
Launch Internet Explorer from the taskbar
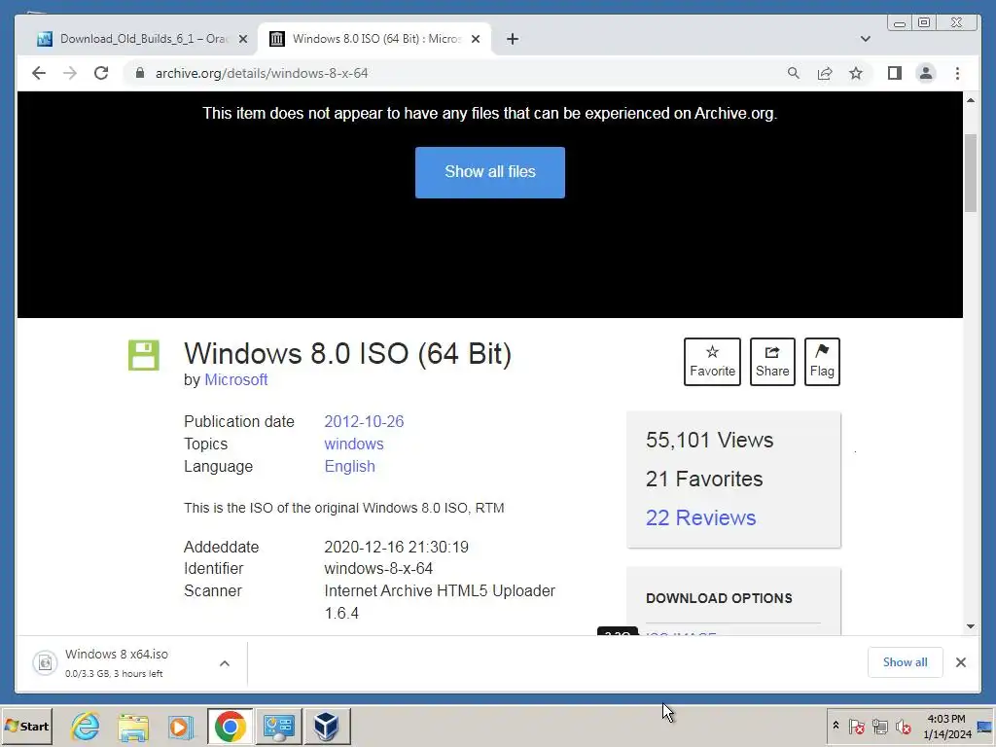[x=86, y=726]
